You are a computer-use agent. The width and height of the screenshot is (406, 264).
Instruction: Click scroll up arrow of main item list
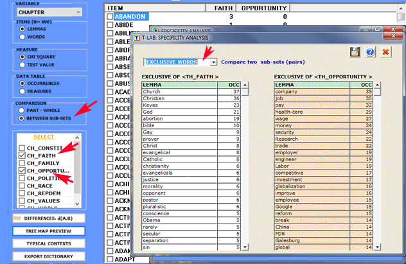pyautogui.click(x=401, y=8)
